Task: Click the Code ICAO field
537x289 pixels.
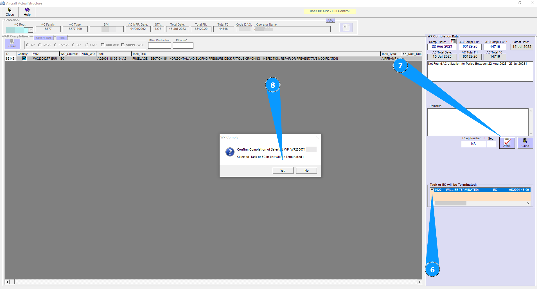Action: tap(244, 29)
